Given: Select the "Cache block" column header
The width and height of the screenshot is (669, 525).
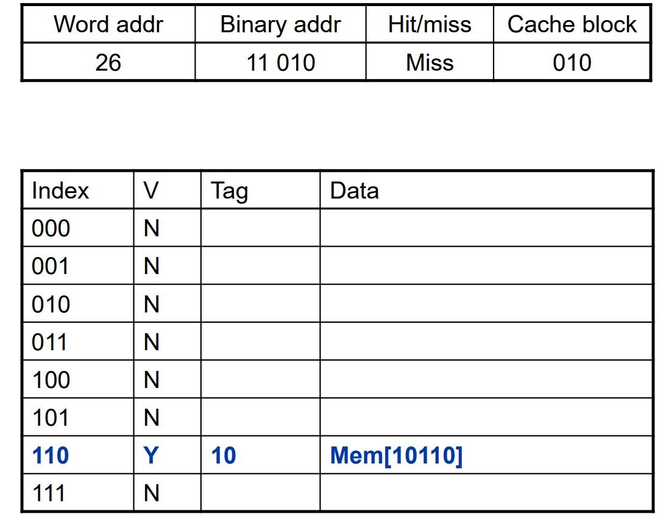Looking at the screenshot, I should 572,24.
